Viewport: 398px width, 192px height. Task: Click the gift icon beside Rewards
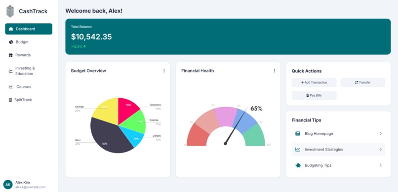pyautogui.click(x=11, y=55)
